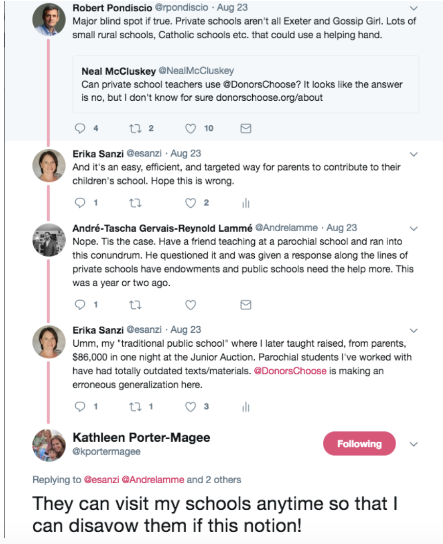View Robert Pondiscio's profile picture

tap(49, 19)
